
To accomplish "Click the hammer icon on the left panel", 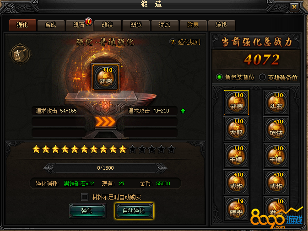I will [x=20, y=54].
